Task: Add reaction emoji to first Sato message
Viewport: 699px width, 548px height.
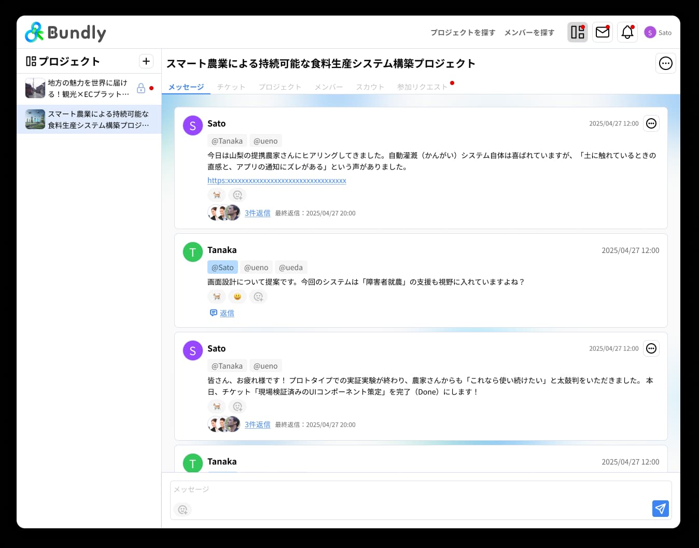Action: (x=237, y=195)
